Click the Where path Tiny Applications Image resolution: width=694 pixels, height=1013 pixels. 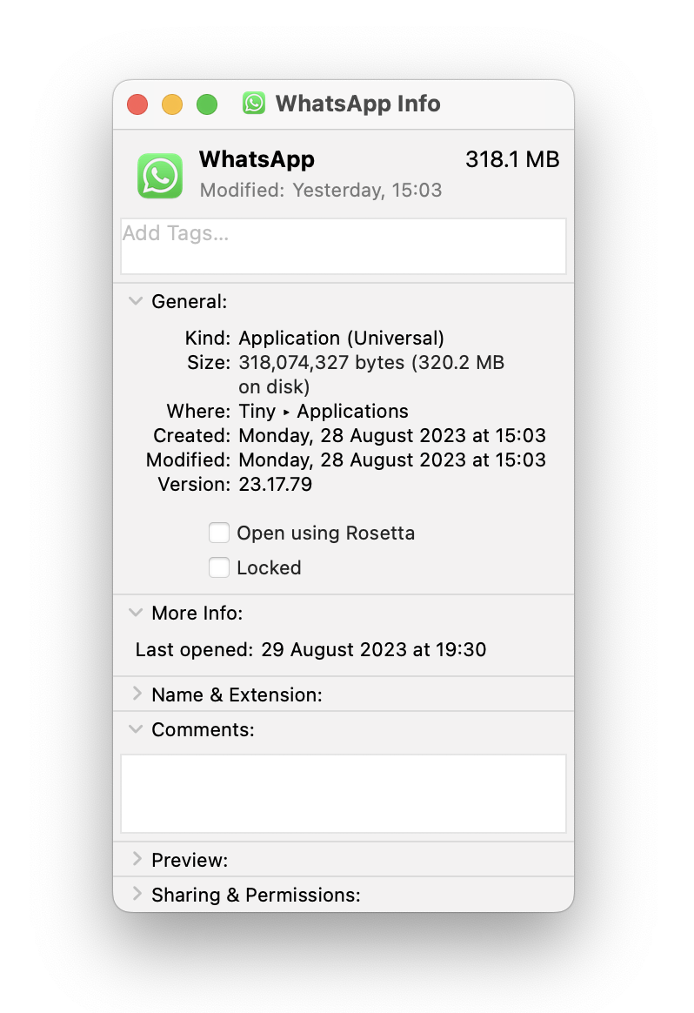point(324,411)
